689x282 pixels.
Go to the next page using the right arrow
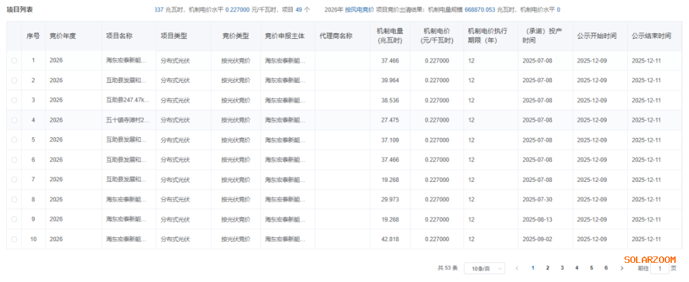pyautogui.click(x=621, y=268)
